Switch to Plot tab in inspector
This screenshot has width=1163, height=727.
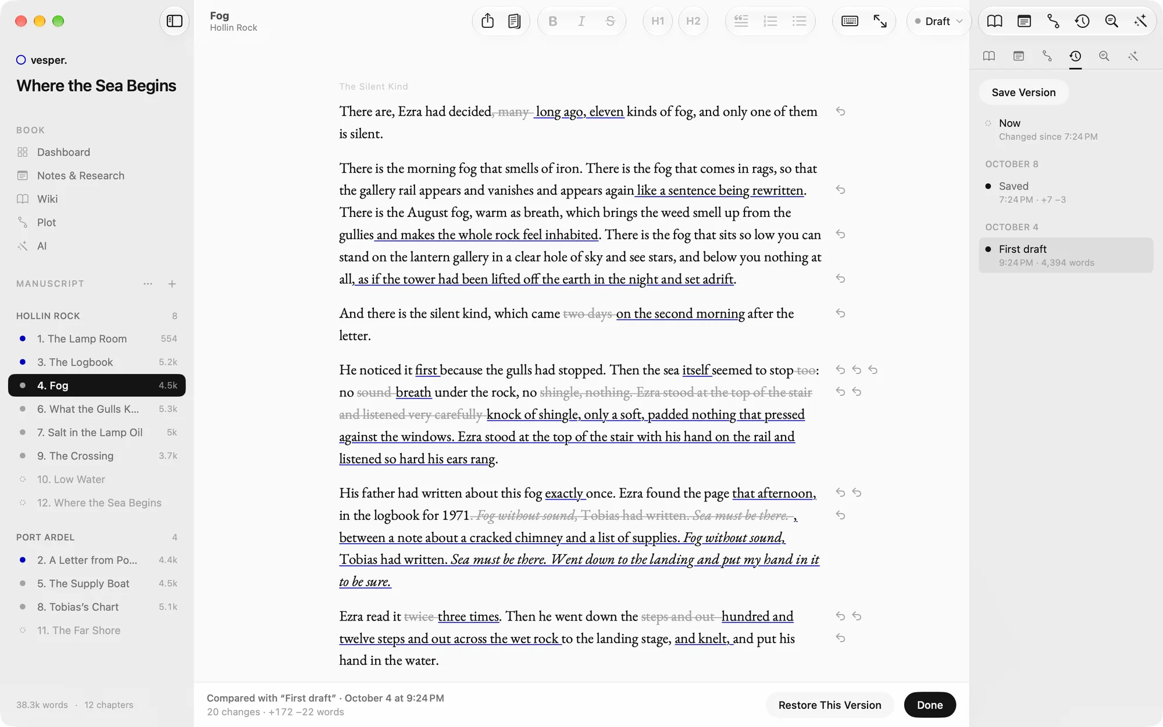click(x=1047, y=56)
